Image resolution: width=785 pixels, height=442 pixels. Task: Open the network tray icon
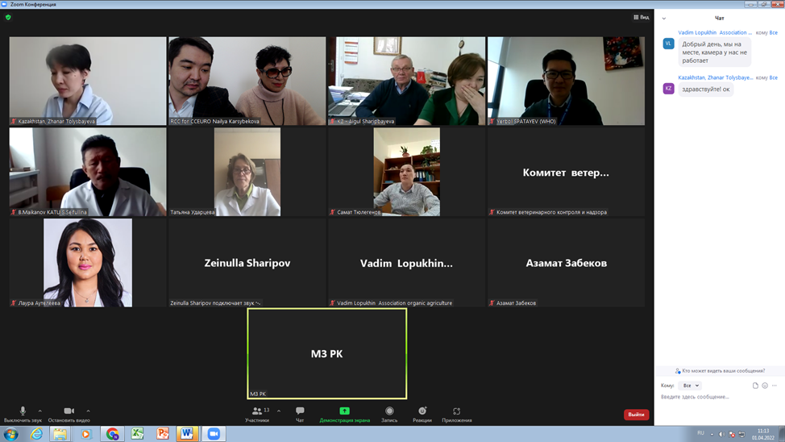(742, 434)
